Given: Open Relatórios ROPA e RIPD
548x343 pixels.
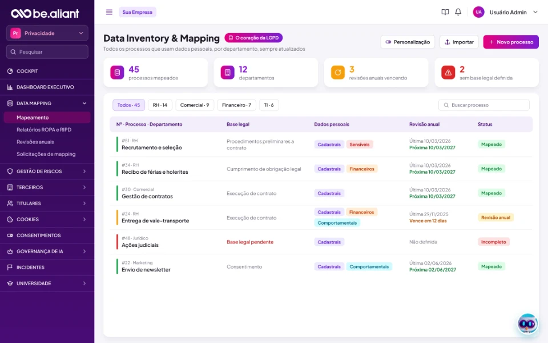Looking at the screenshot, I should (x=44, y=130).
